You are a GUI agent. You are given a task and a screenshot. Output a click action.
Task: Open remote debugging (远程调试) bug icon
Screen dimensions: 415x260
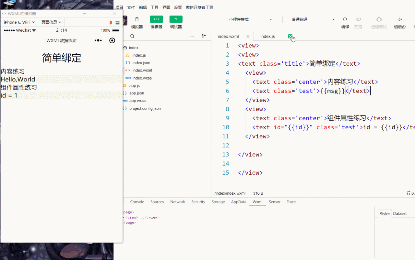pos(379,19)
